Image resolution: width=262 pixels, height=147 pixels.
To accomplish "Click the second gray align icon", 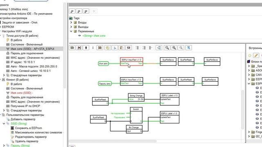I will 144,48.
